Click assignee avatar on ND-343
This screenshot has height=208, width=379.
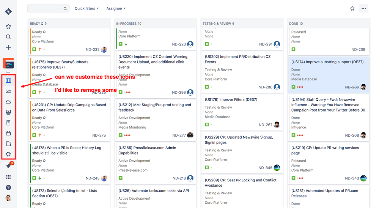tap(363, 178)
